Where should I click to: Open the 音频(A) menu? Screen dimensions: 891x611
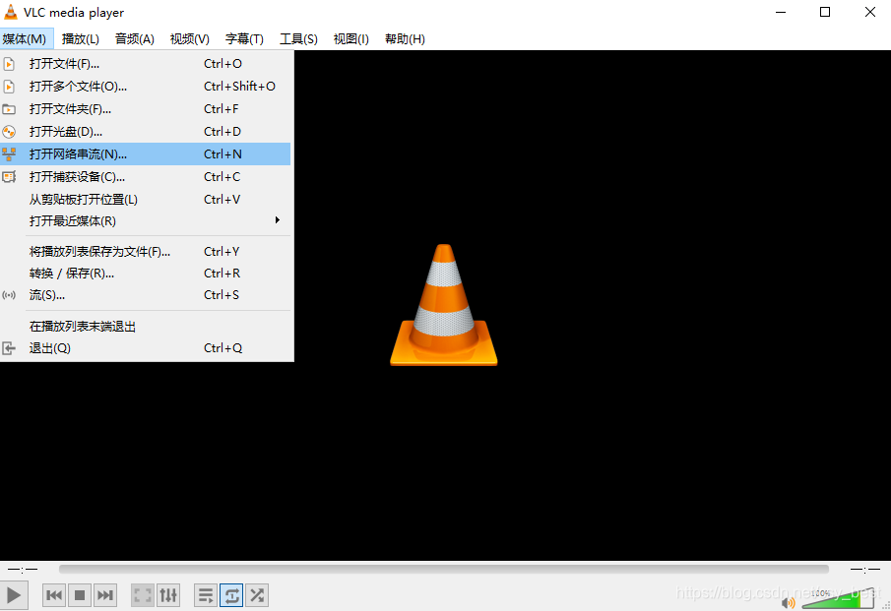coord(135,38)
